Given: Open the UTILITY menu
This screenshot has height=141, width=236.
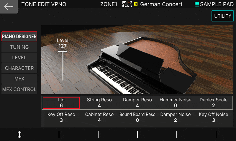Looking at the screenshot, I should pyautogui.click(x=223, y=16).
